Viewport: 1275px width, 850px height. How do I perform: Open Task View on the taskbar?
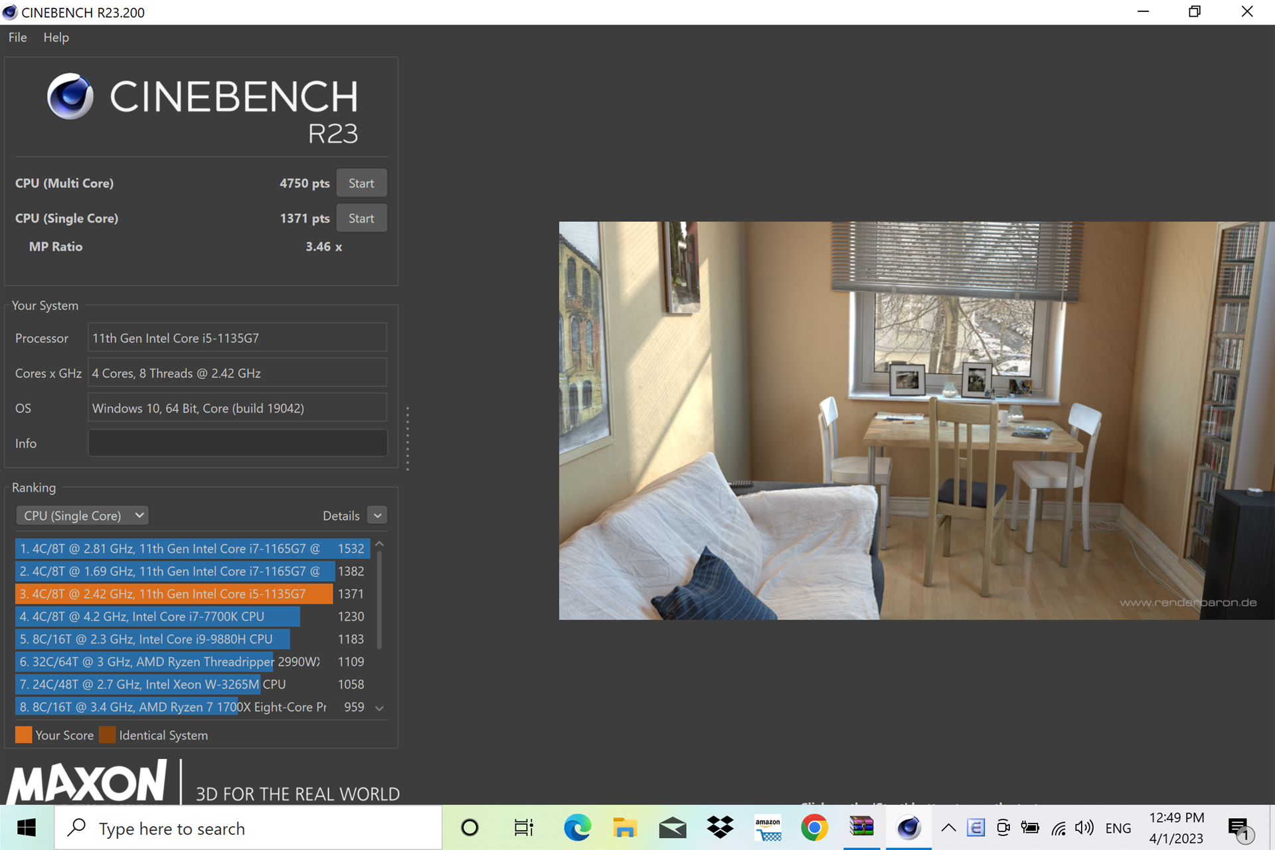point(524,827)
